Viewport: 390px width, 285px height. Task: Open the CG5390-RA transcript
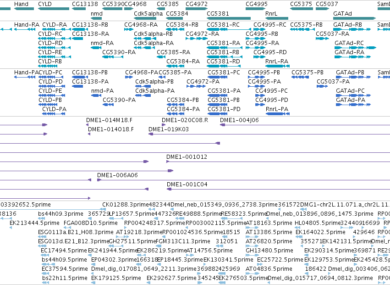coord(113,57)
